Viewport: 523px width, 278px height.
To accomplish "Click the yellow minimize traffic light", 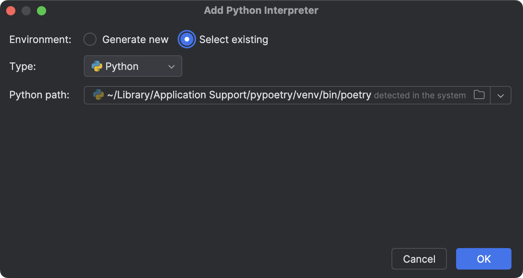I will pos(26,10).
